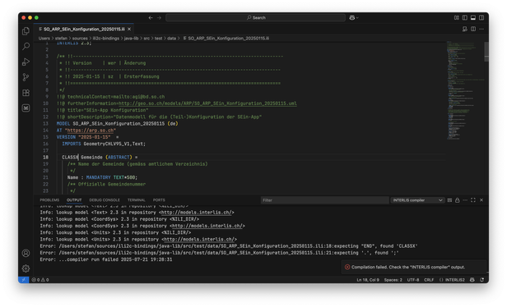Toggle primary side bar layout button
The image size is (507, 307).
pos(465,18)
